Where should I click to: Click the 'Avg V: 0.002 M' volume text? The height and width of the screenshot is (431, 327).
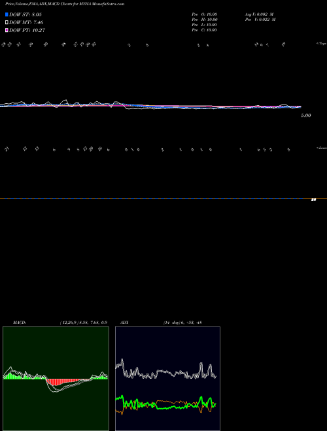(x=259, y=14)
